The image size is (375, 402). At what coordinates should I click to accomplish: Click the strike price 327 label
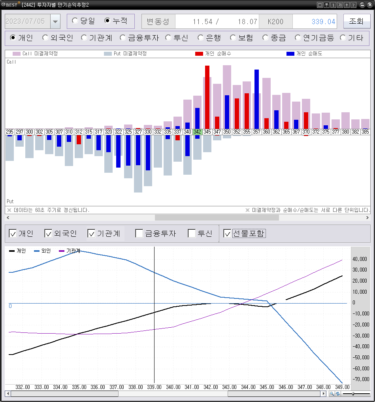[x=138, y=132]
